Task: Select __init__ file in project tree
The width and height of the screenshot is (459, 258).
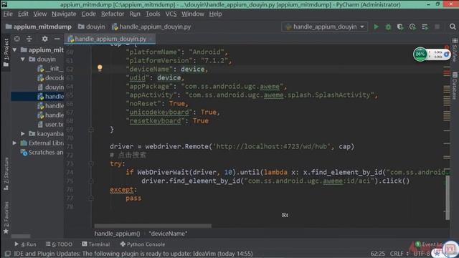Action: pyautogui.click(x=50, y=69)
